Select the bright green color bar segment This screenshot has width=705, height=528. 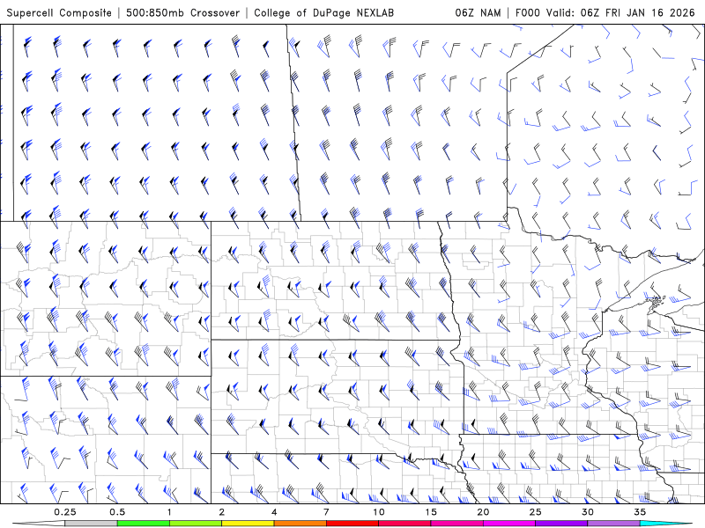point(144,524)
